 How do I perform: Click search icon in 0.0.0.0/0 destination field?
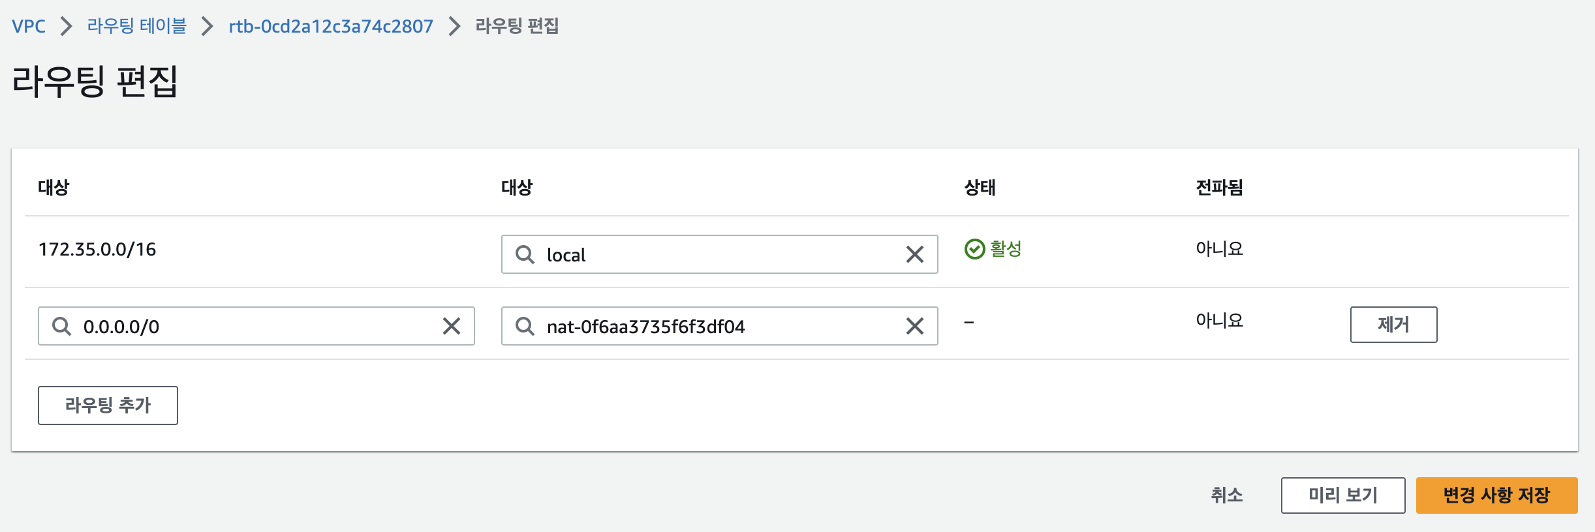click(61, 326)
